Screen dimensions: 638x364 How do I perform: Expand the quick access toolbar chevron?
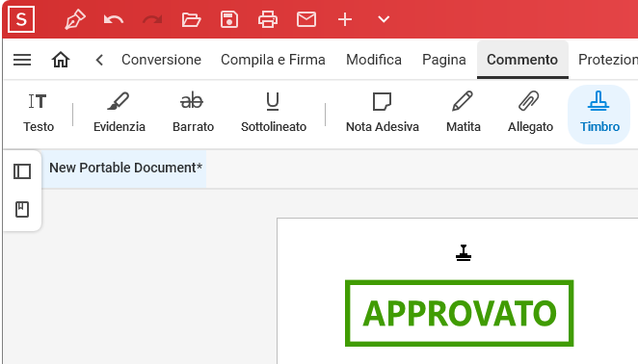click(x=384, y=19)
